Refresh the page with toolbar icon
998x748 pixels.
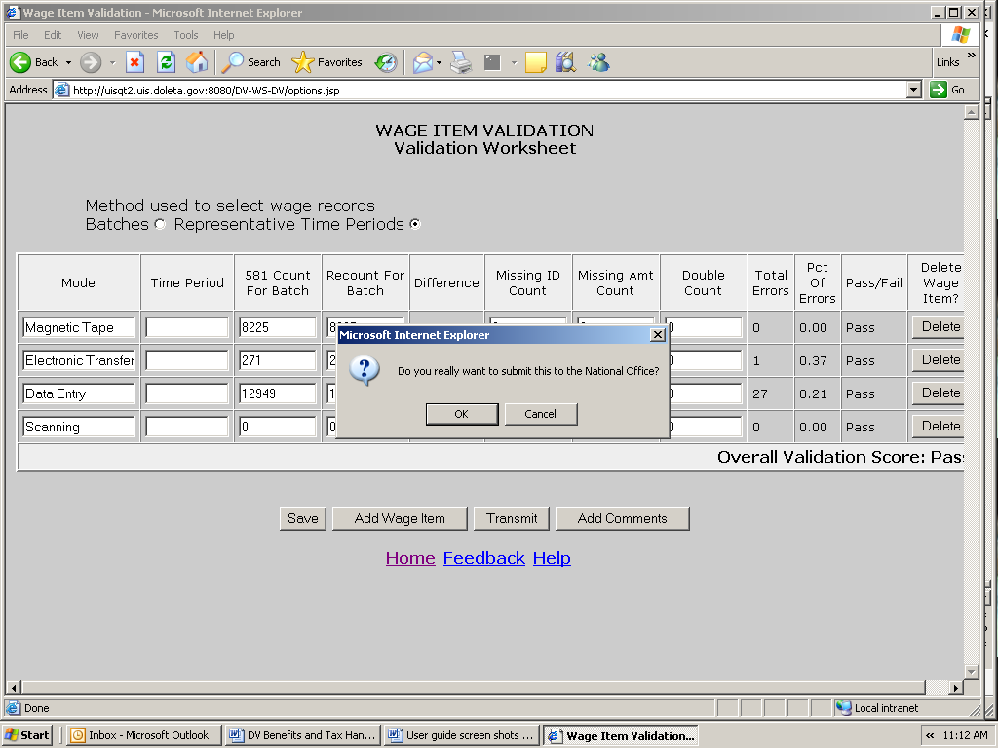click(x=166, y=62)
